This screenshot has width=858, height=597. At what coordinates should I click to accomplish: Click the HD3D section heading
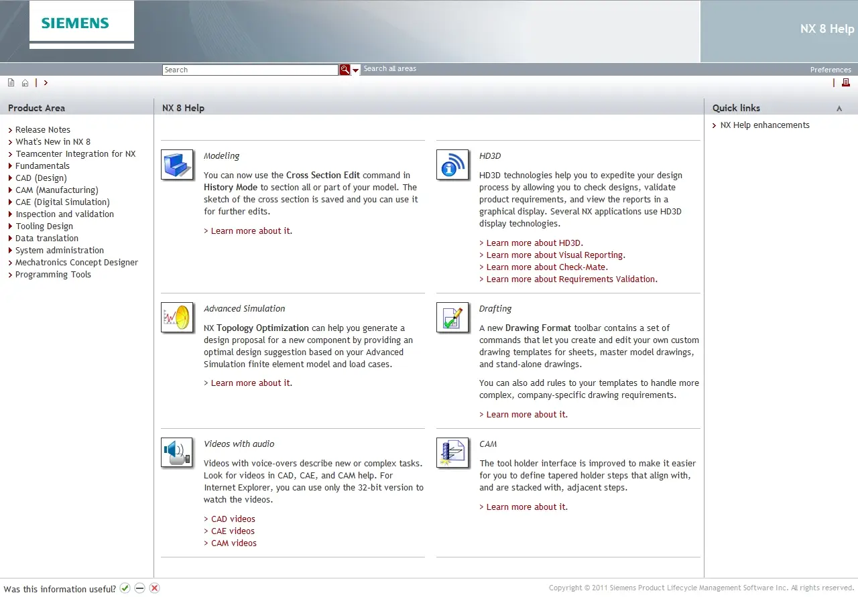tap(490, 156)
